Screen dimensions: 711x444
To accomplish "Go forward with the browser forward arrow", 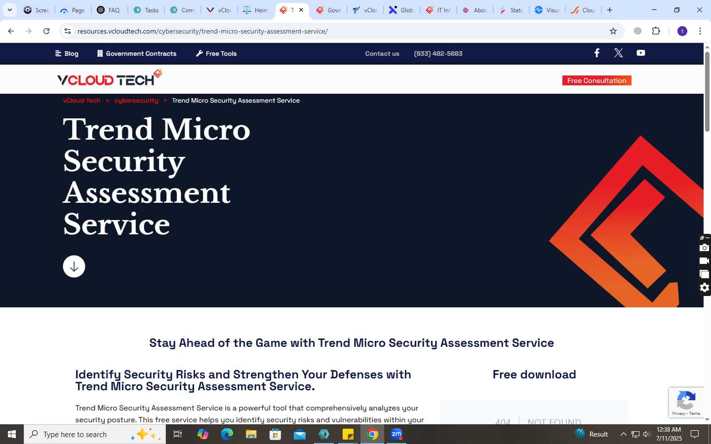I will 29,31.
